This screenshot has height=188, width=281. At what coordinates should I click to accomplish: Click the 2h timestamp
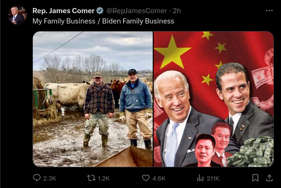(177, 11)
